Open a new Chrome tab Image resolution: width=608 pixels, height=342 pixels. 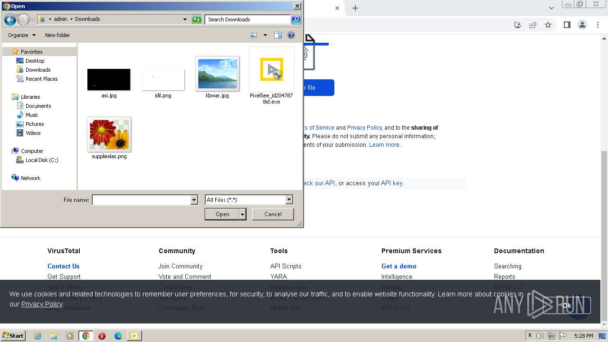(x=355, y=8)
